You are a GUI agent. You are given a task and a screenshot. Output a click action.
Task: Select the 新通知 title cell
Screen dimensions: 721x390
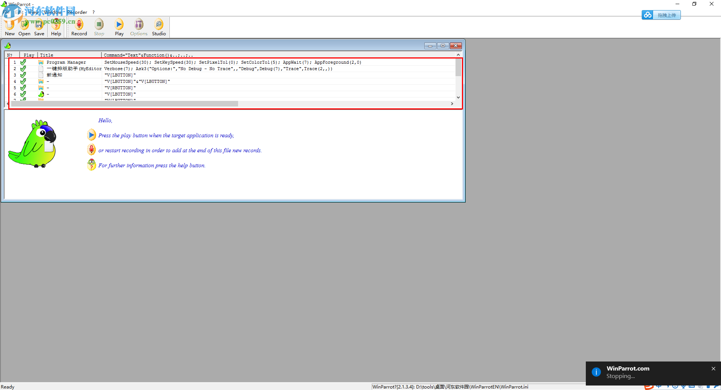pyautogui.click(x=54, y=75)
